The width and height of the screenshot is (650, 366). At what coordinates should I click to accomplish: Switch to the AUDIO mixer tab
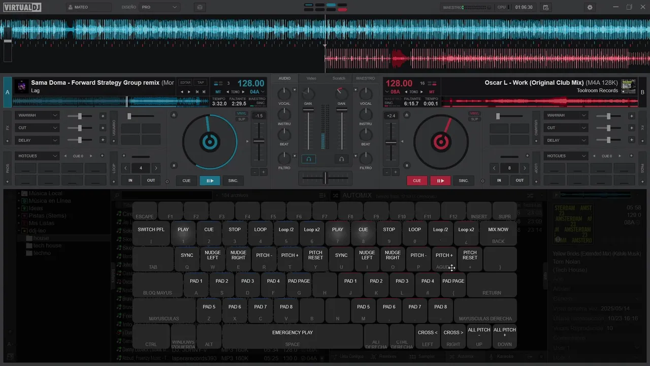[x=284, y=78]
